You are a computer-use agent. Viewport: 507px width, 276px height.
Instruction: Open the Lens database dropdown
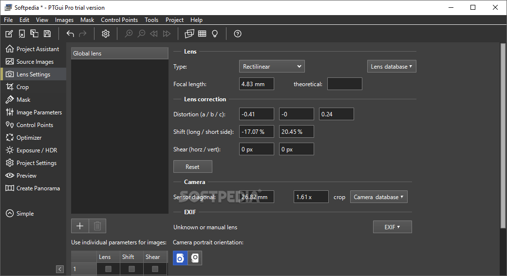(x=392, y=67)
